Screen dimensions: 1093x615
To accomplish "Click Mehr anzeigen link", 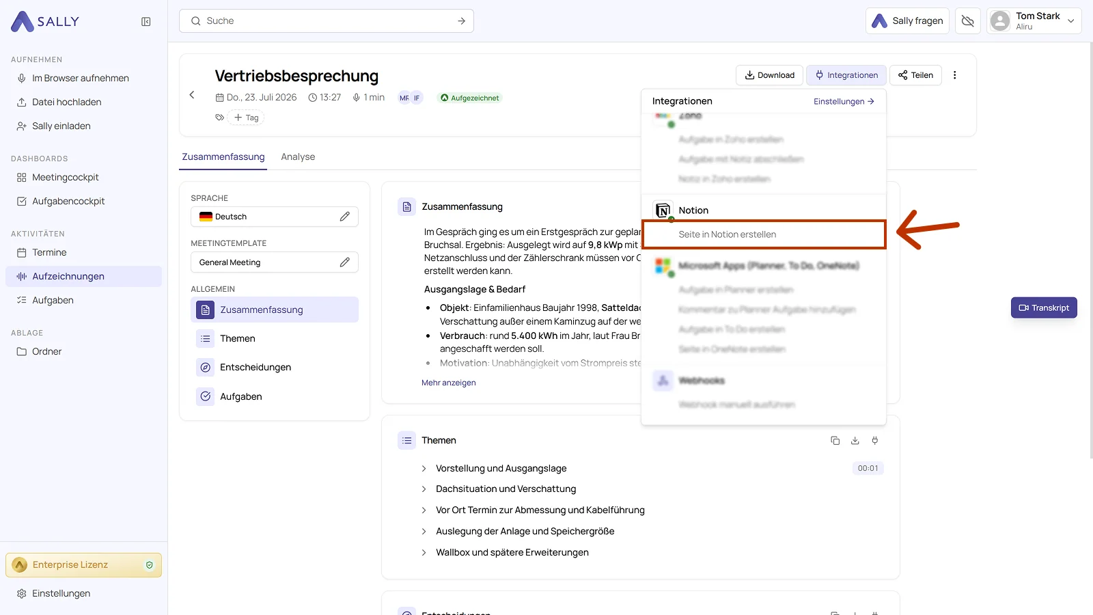I will tap(449, 383).
